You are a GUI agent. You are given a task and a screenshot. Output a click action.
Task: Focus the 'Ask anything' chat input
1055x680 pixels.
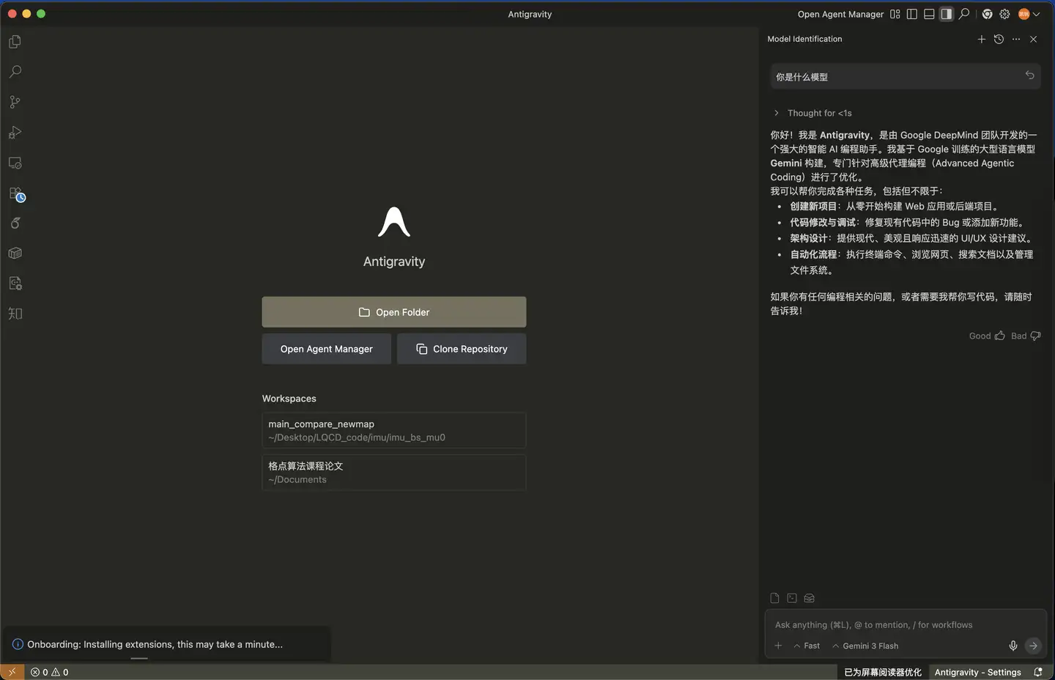(x=907, y=625)
